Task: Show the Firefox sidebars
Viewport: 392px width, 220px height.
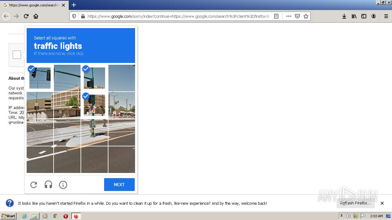Action: [x=364, y=16]
